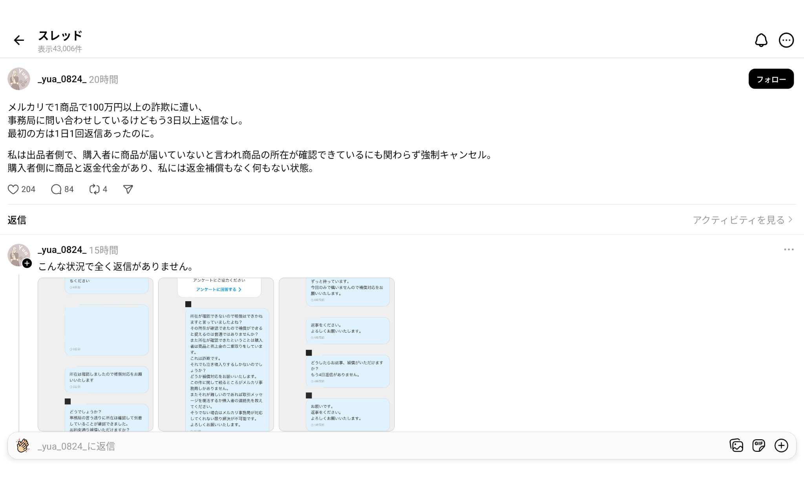Open the thread more options menu
This screenshot has height=502, width=804.
tap(786, 40)
